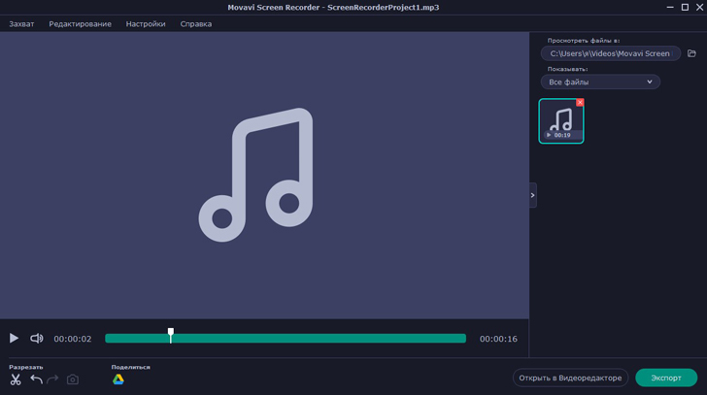Click the 'Экспорт' button
707x395 pixels.
coord(666,378)
